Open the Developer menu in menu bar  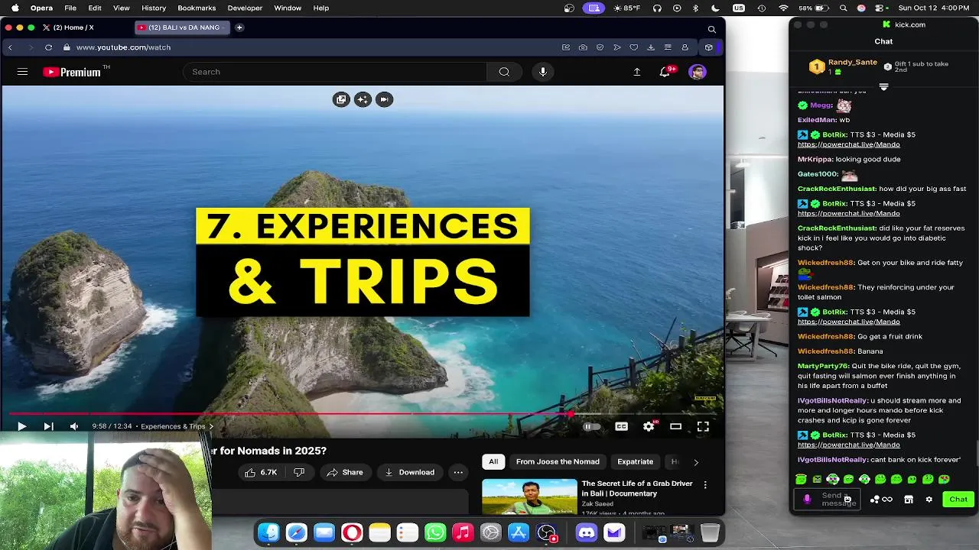pyautogui.click(x=245, y=8)
